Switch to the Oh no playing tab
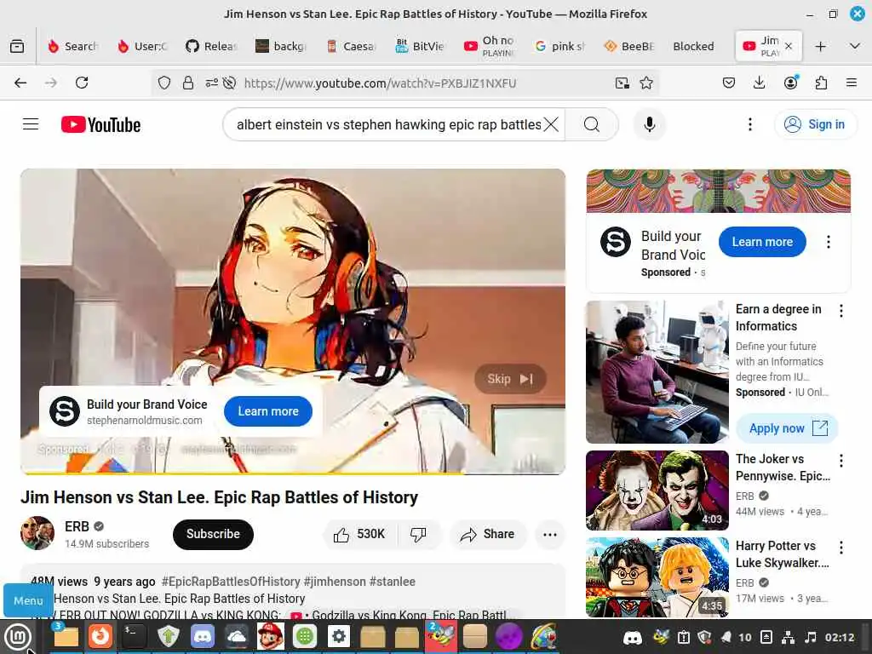 489,46
